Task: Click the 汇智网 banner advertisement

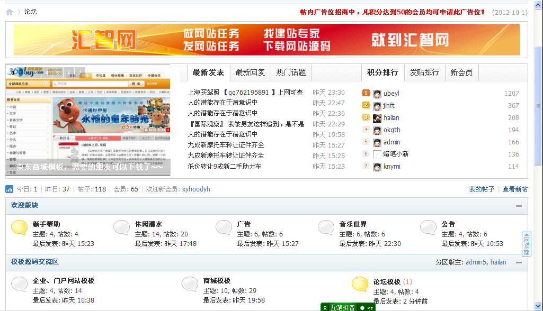Action: [266, 40]
